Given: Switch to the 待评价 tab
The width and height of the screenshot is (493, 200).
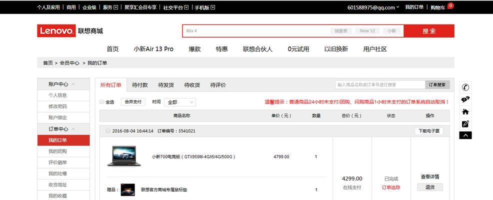Looking at the screenshot, I should click(218, 85).
